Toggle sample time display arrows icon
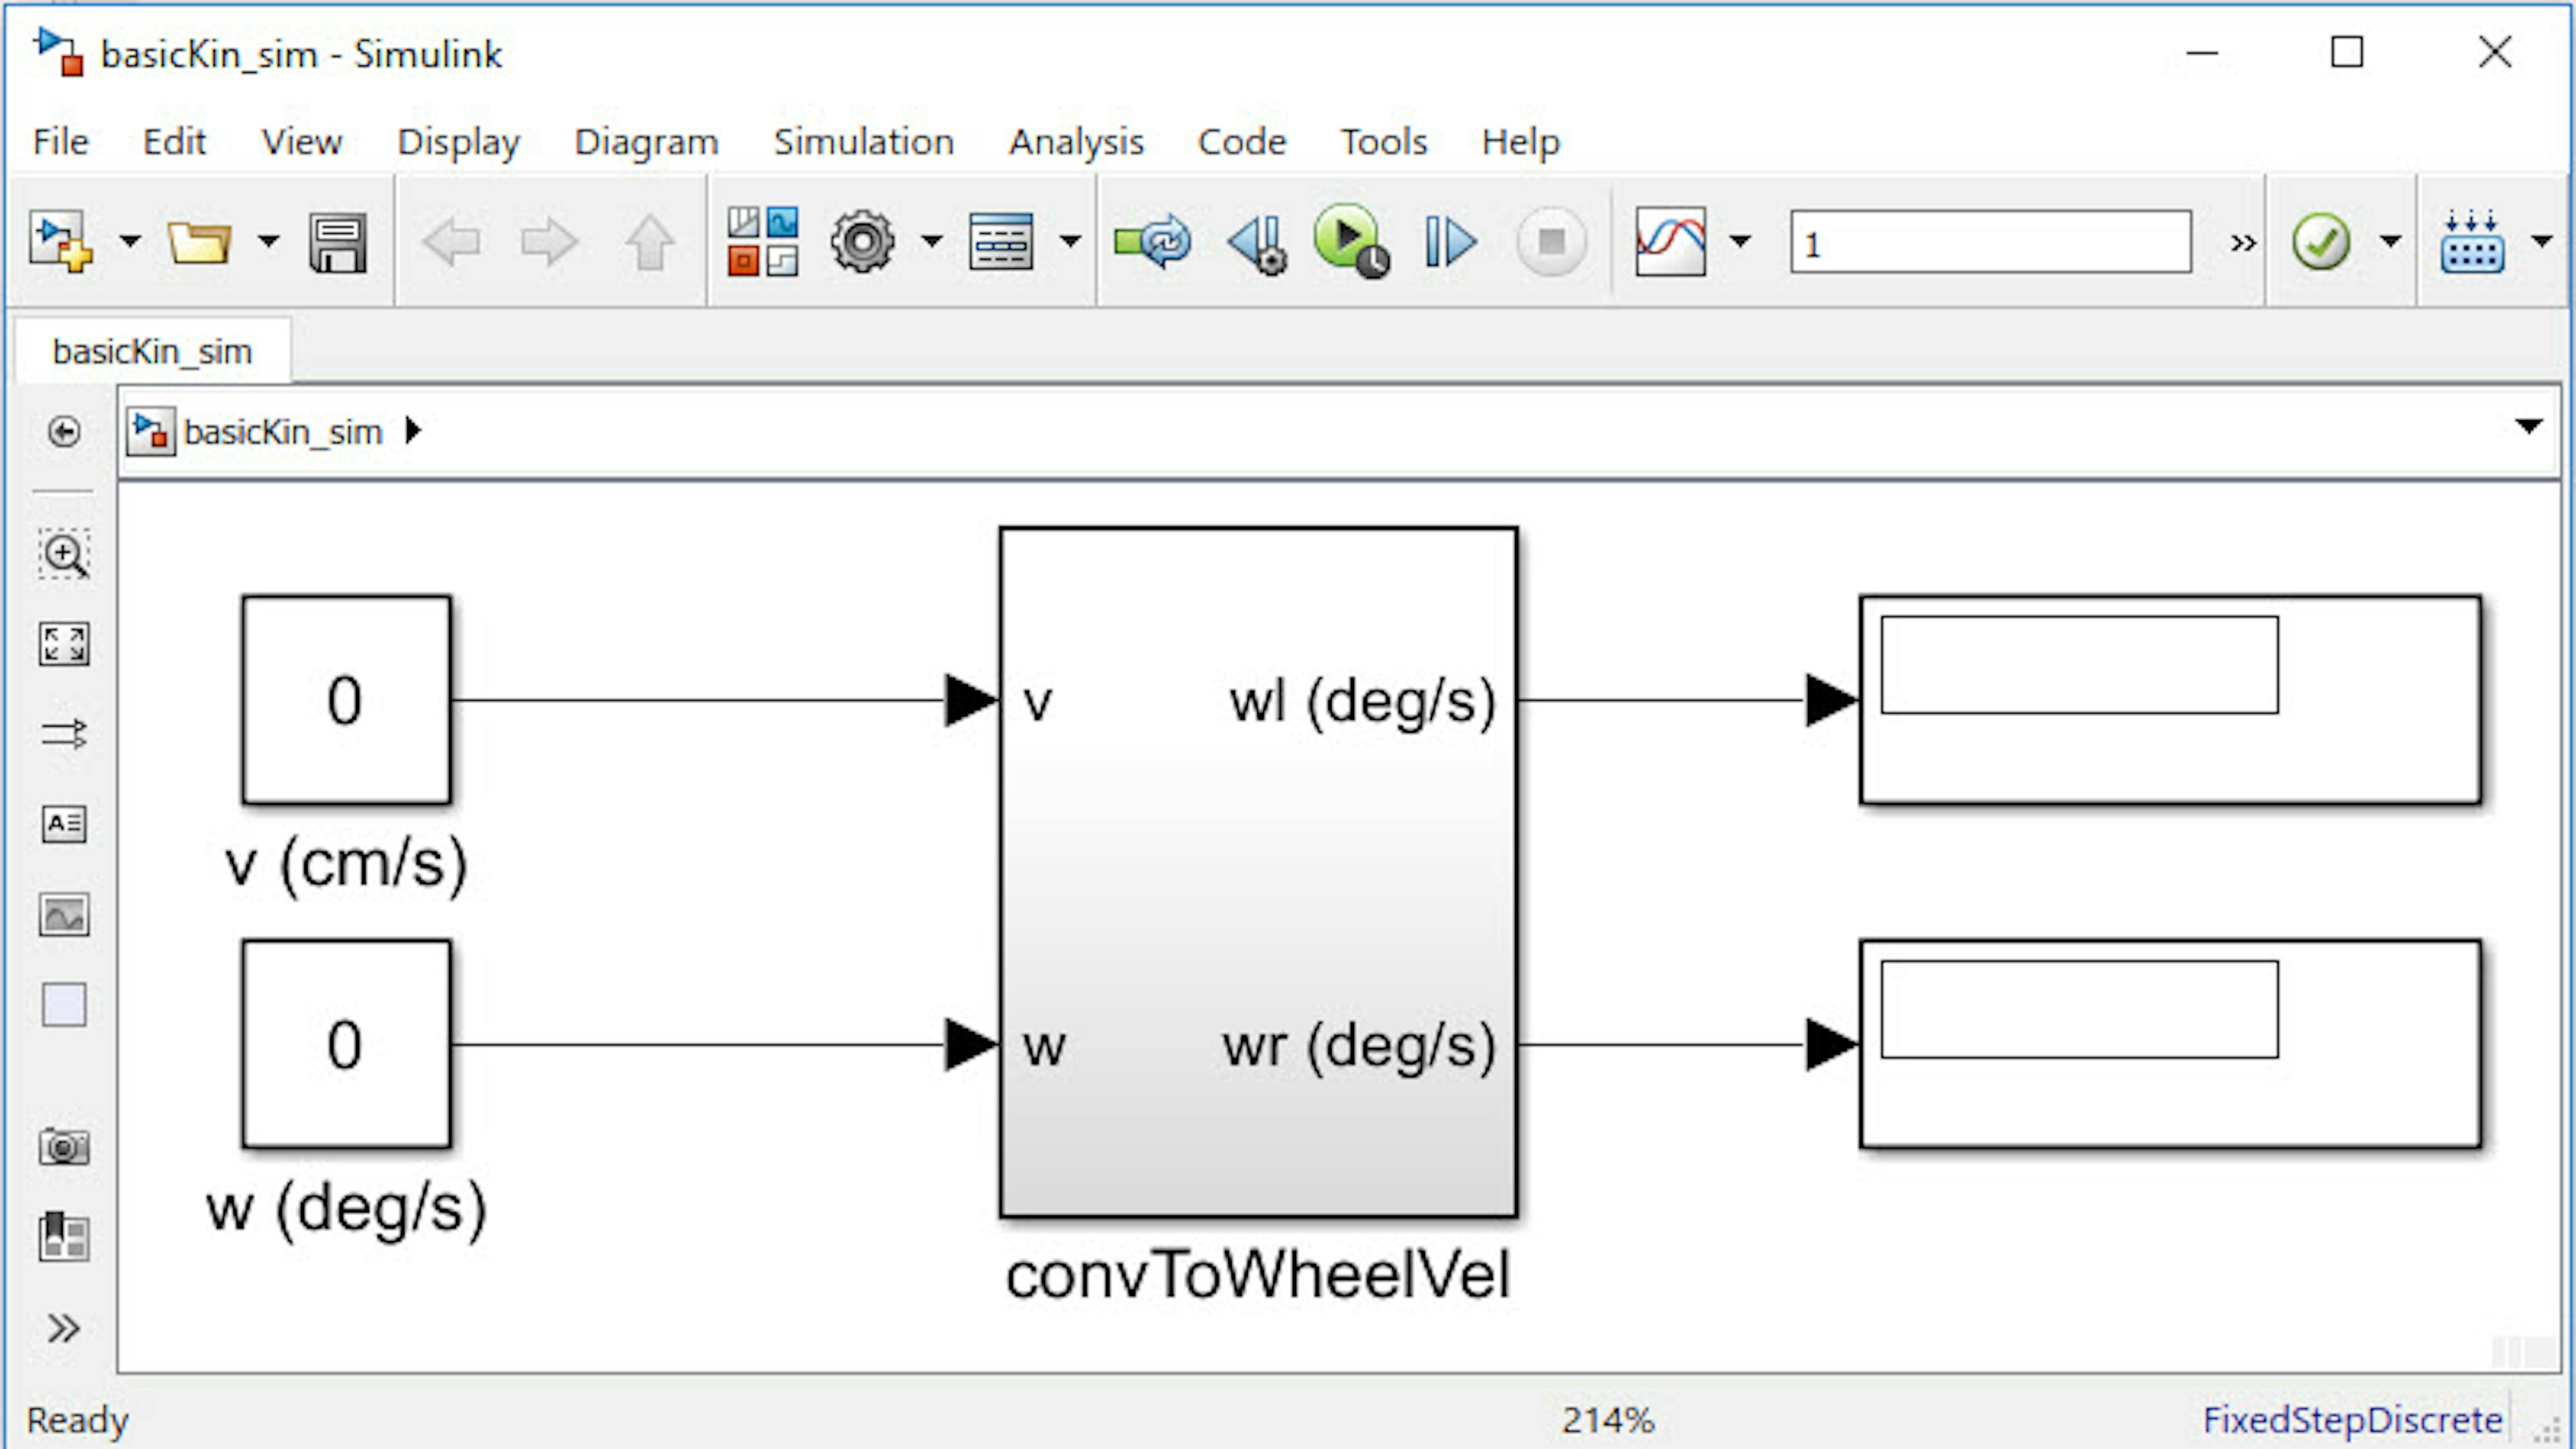 (64, 734)
